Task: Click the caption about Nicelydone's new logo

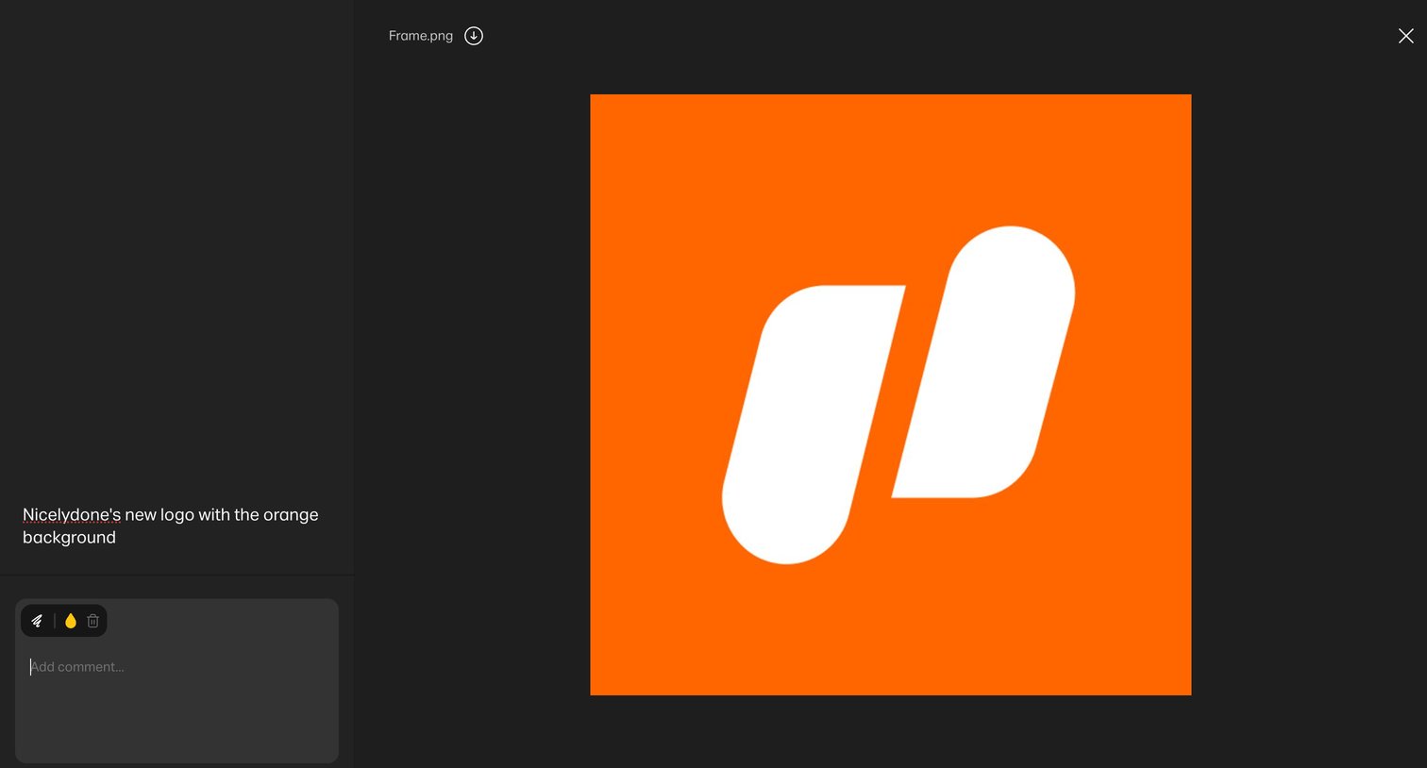Action: click(x=171, y=526)
